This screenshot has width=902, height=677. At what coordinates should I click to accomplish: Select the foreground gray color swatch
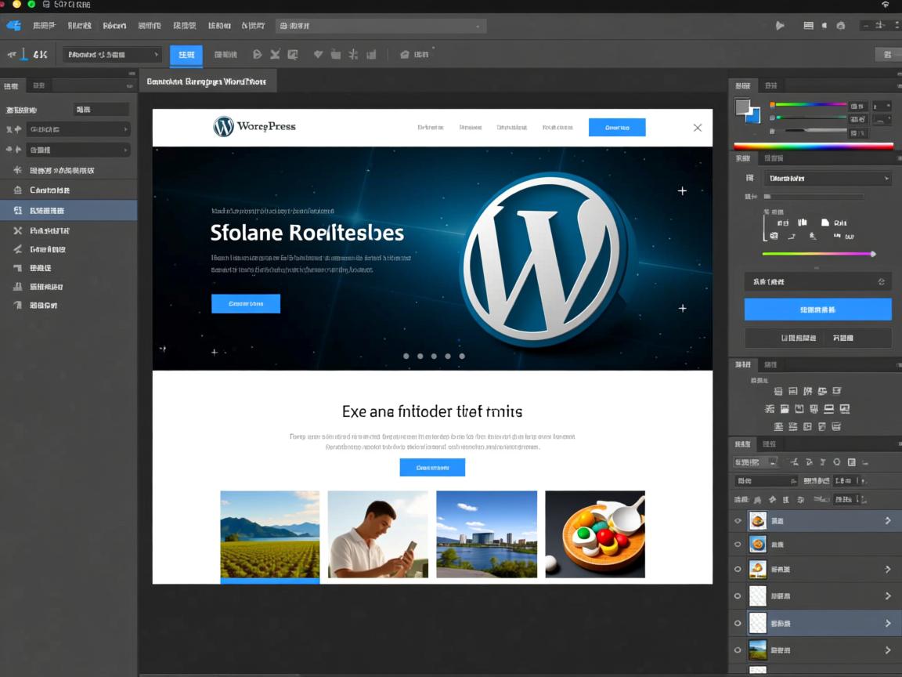742,107
